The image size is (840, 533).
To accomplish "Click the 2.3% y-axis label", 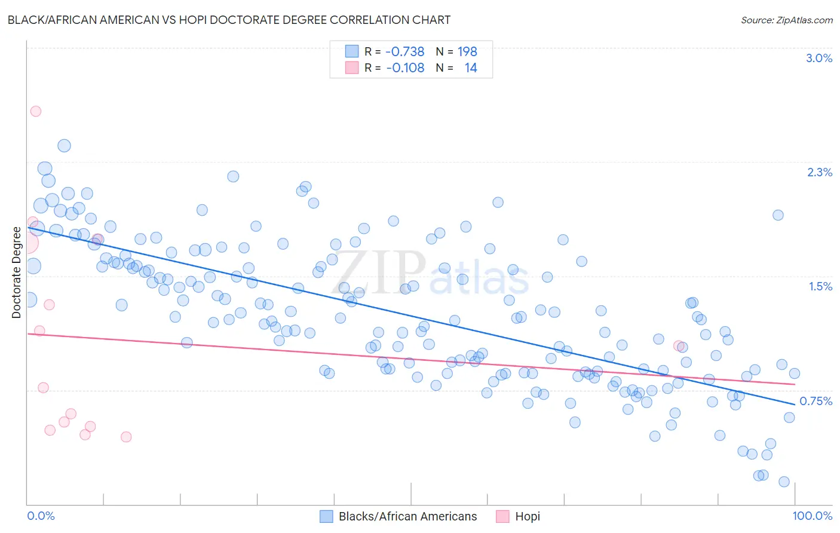I will pos(820,172).
